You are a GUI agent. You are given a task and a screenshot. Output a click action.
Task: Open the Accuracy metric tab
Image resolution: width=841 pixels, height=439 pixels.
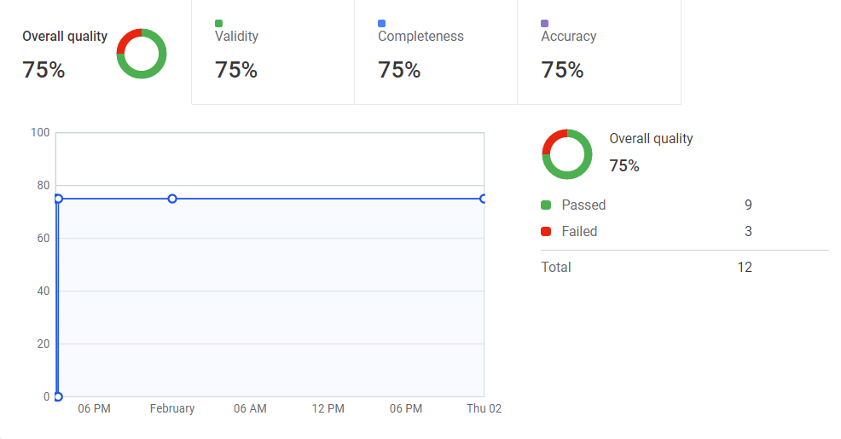598,53
